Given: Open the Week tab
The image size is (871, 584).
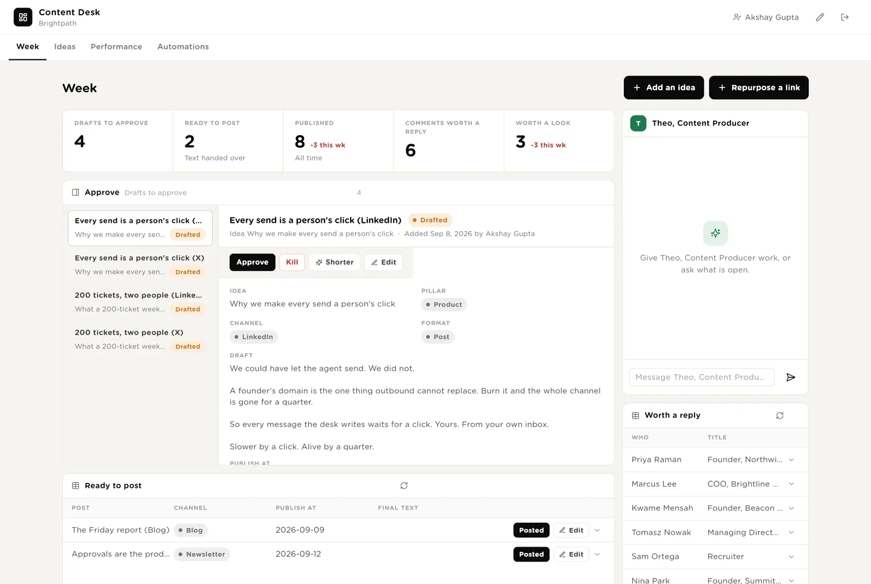Looking at the screenshot, I should coord(28,47).
